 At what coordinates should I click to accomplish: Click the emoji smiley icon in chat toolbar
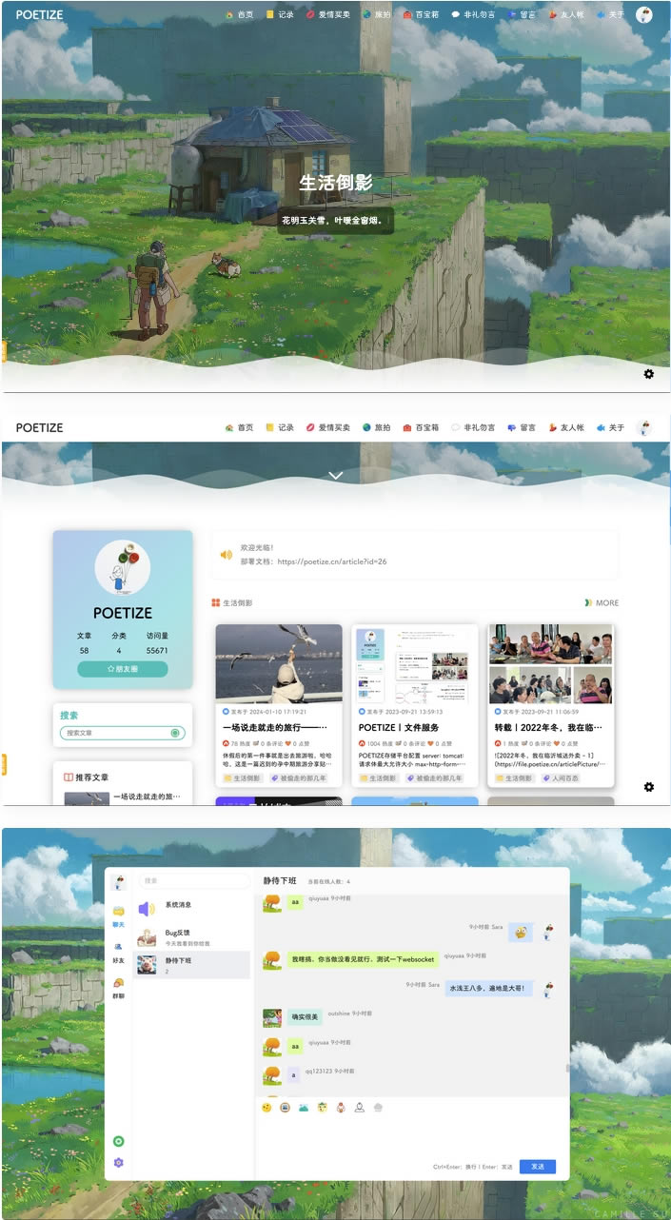point(267,1108)
